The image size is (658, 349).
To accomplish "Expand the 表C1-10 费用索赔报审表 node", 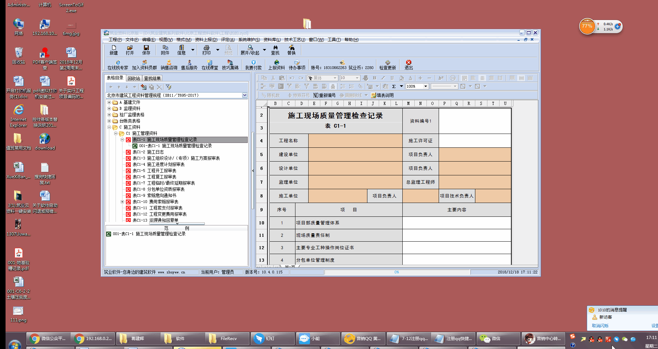I will coord(122,202).
